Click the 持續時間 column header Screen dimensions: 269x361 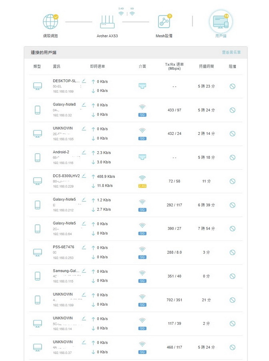pyautogui.click(x=206, y=66)
